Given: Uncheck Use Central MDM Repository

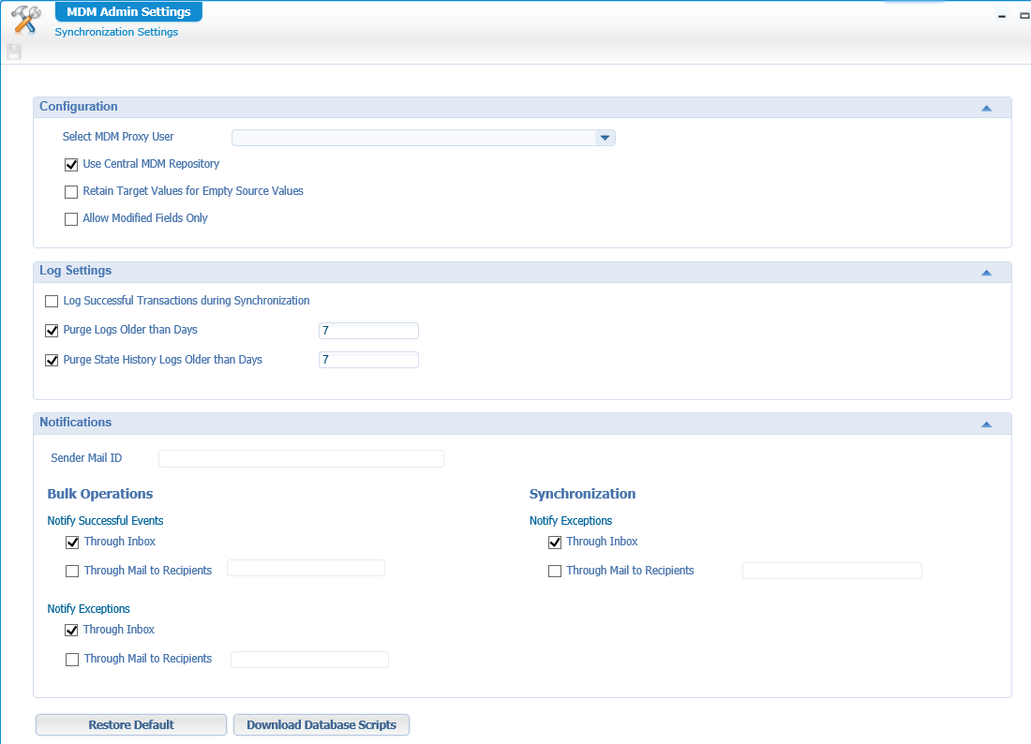Looking at the screenshot, I should pos(71,164).
